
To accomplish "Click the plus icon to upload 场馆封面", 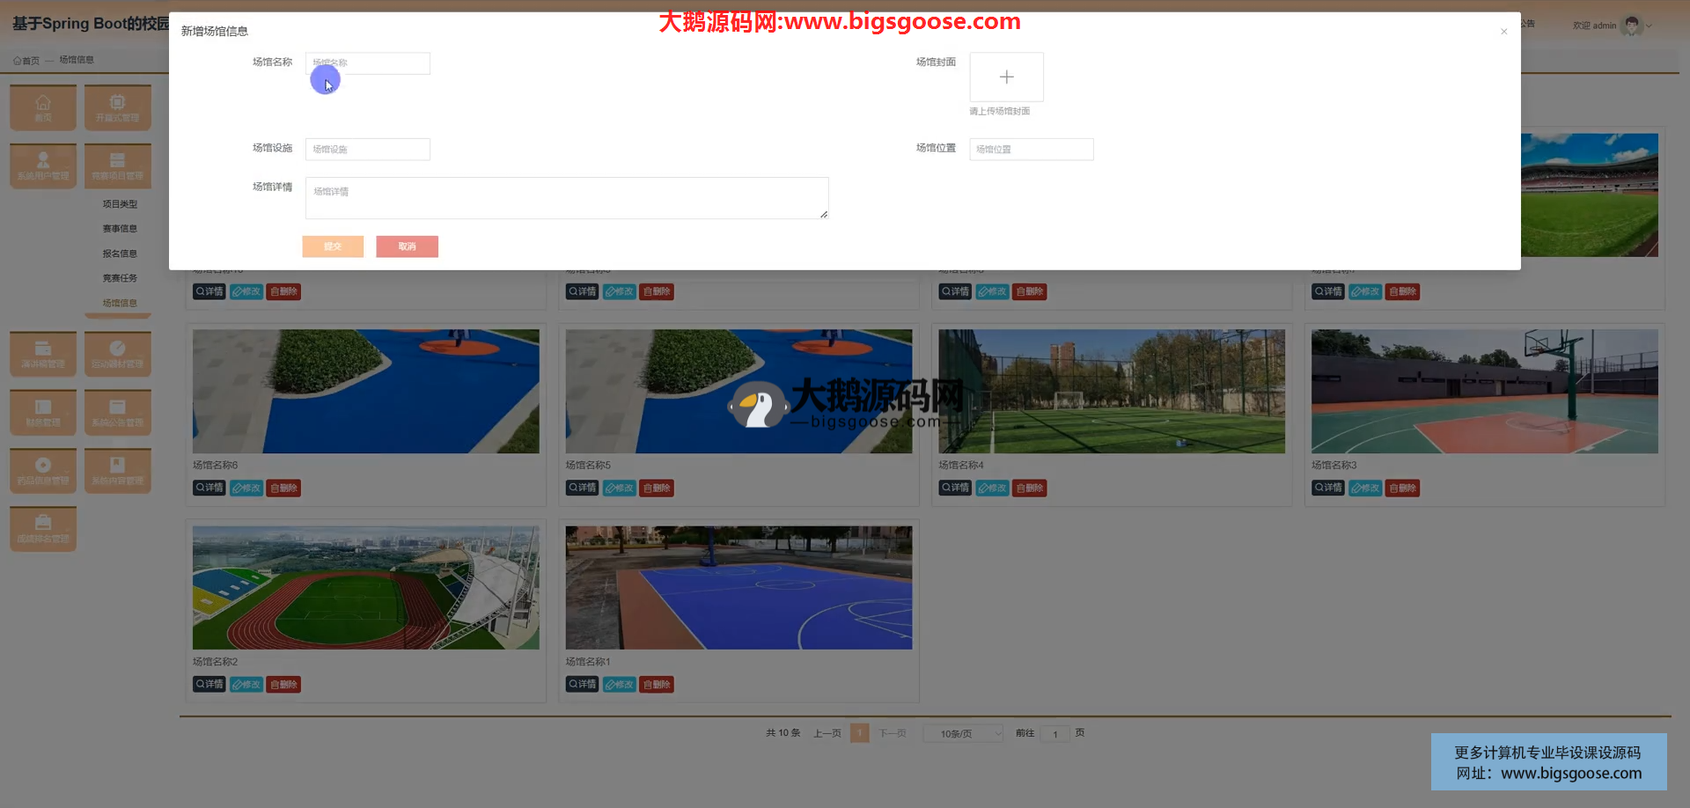I will pos(1006,77).
